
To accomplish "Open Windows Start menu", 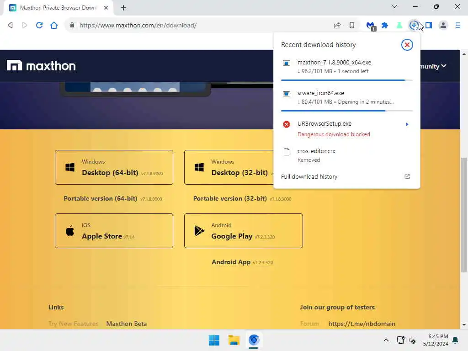I will (214, 340).
